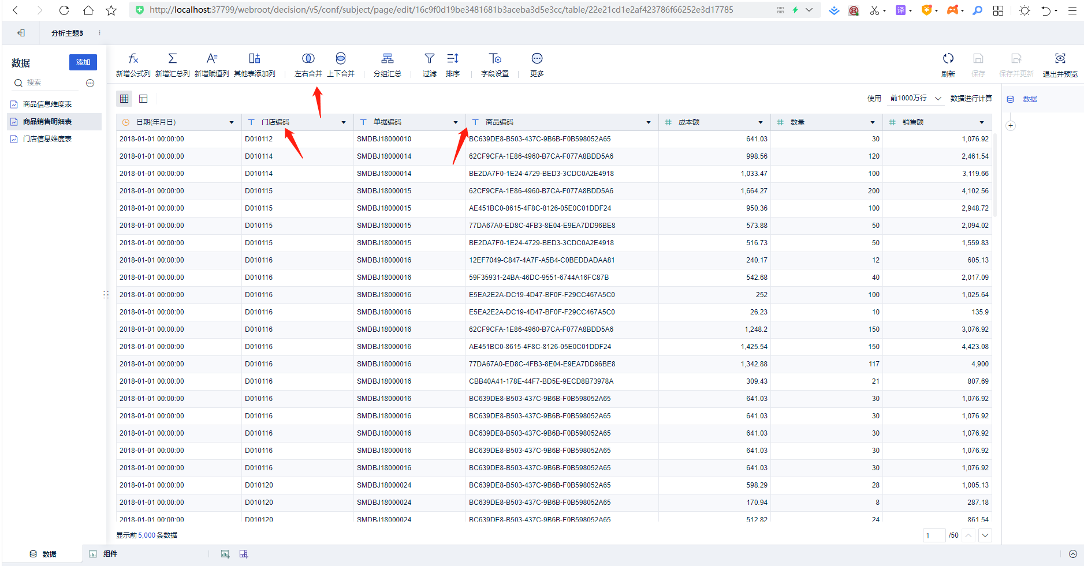Image resolution: width=1084 pixels, height=566 pixels.
Task: Open dropdown arrow of 成本额 column
Action: click(x=761, y=122)
